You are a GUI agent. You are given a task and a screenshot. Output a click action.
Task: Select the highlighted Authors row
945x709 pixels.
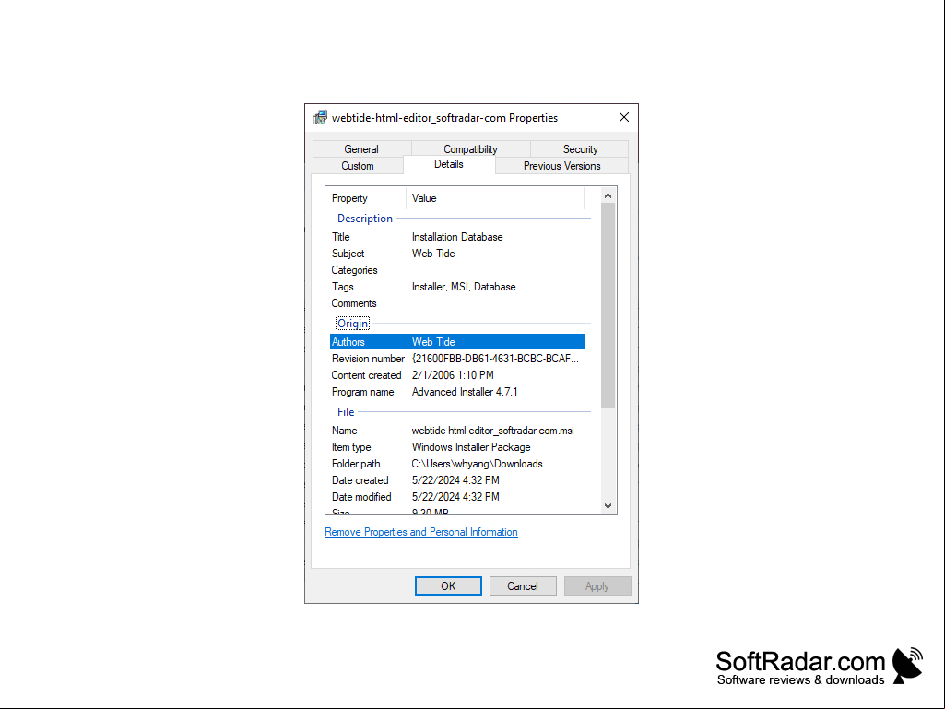457,342
